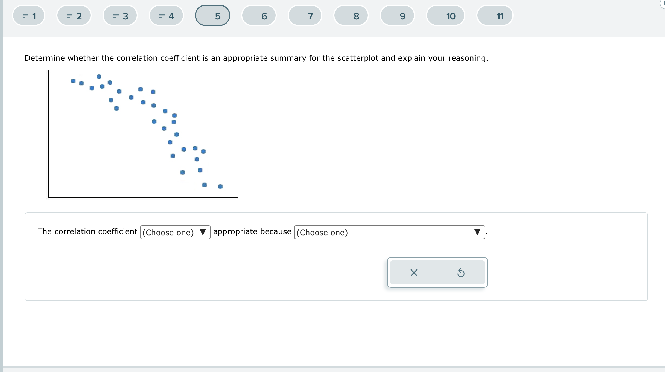This screenshot has height=372, width=665.
Task: Click the answered mark on question 3 pill
Action: [116, 16]
